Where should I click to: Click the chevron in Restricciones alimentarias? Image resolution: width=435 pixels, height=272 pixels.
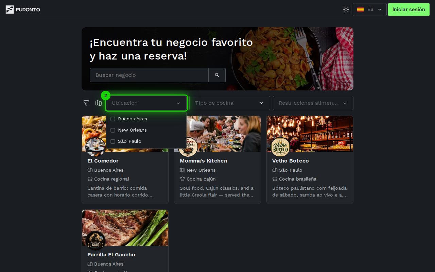(x=345, y=103)
